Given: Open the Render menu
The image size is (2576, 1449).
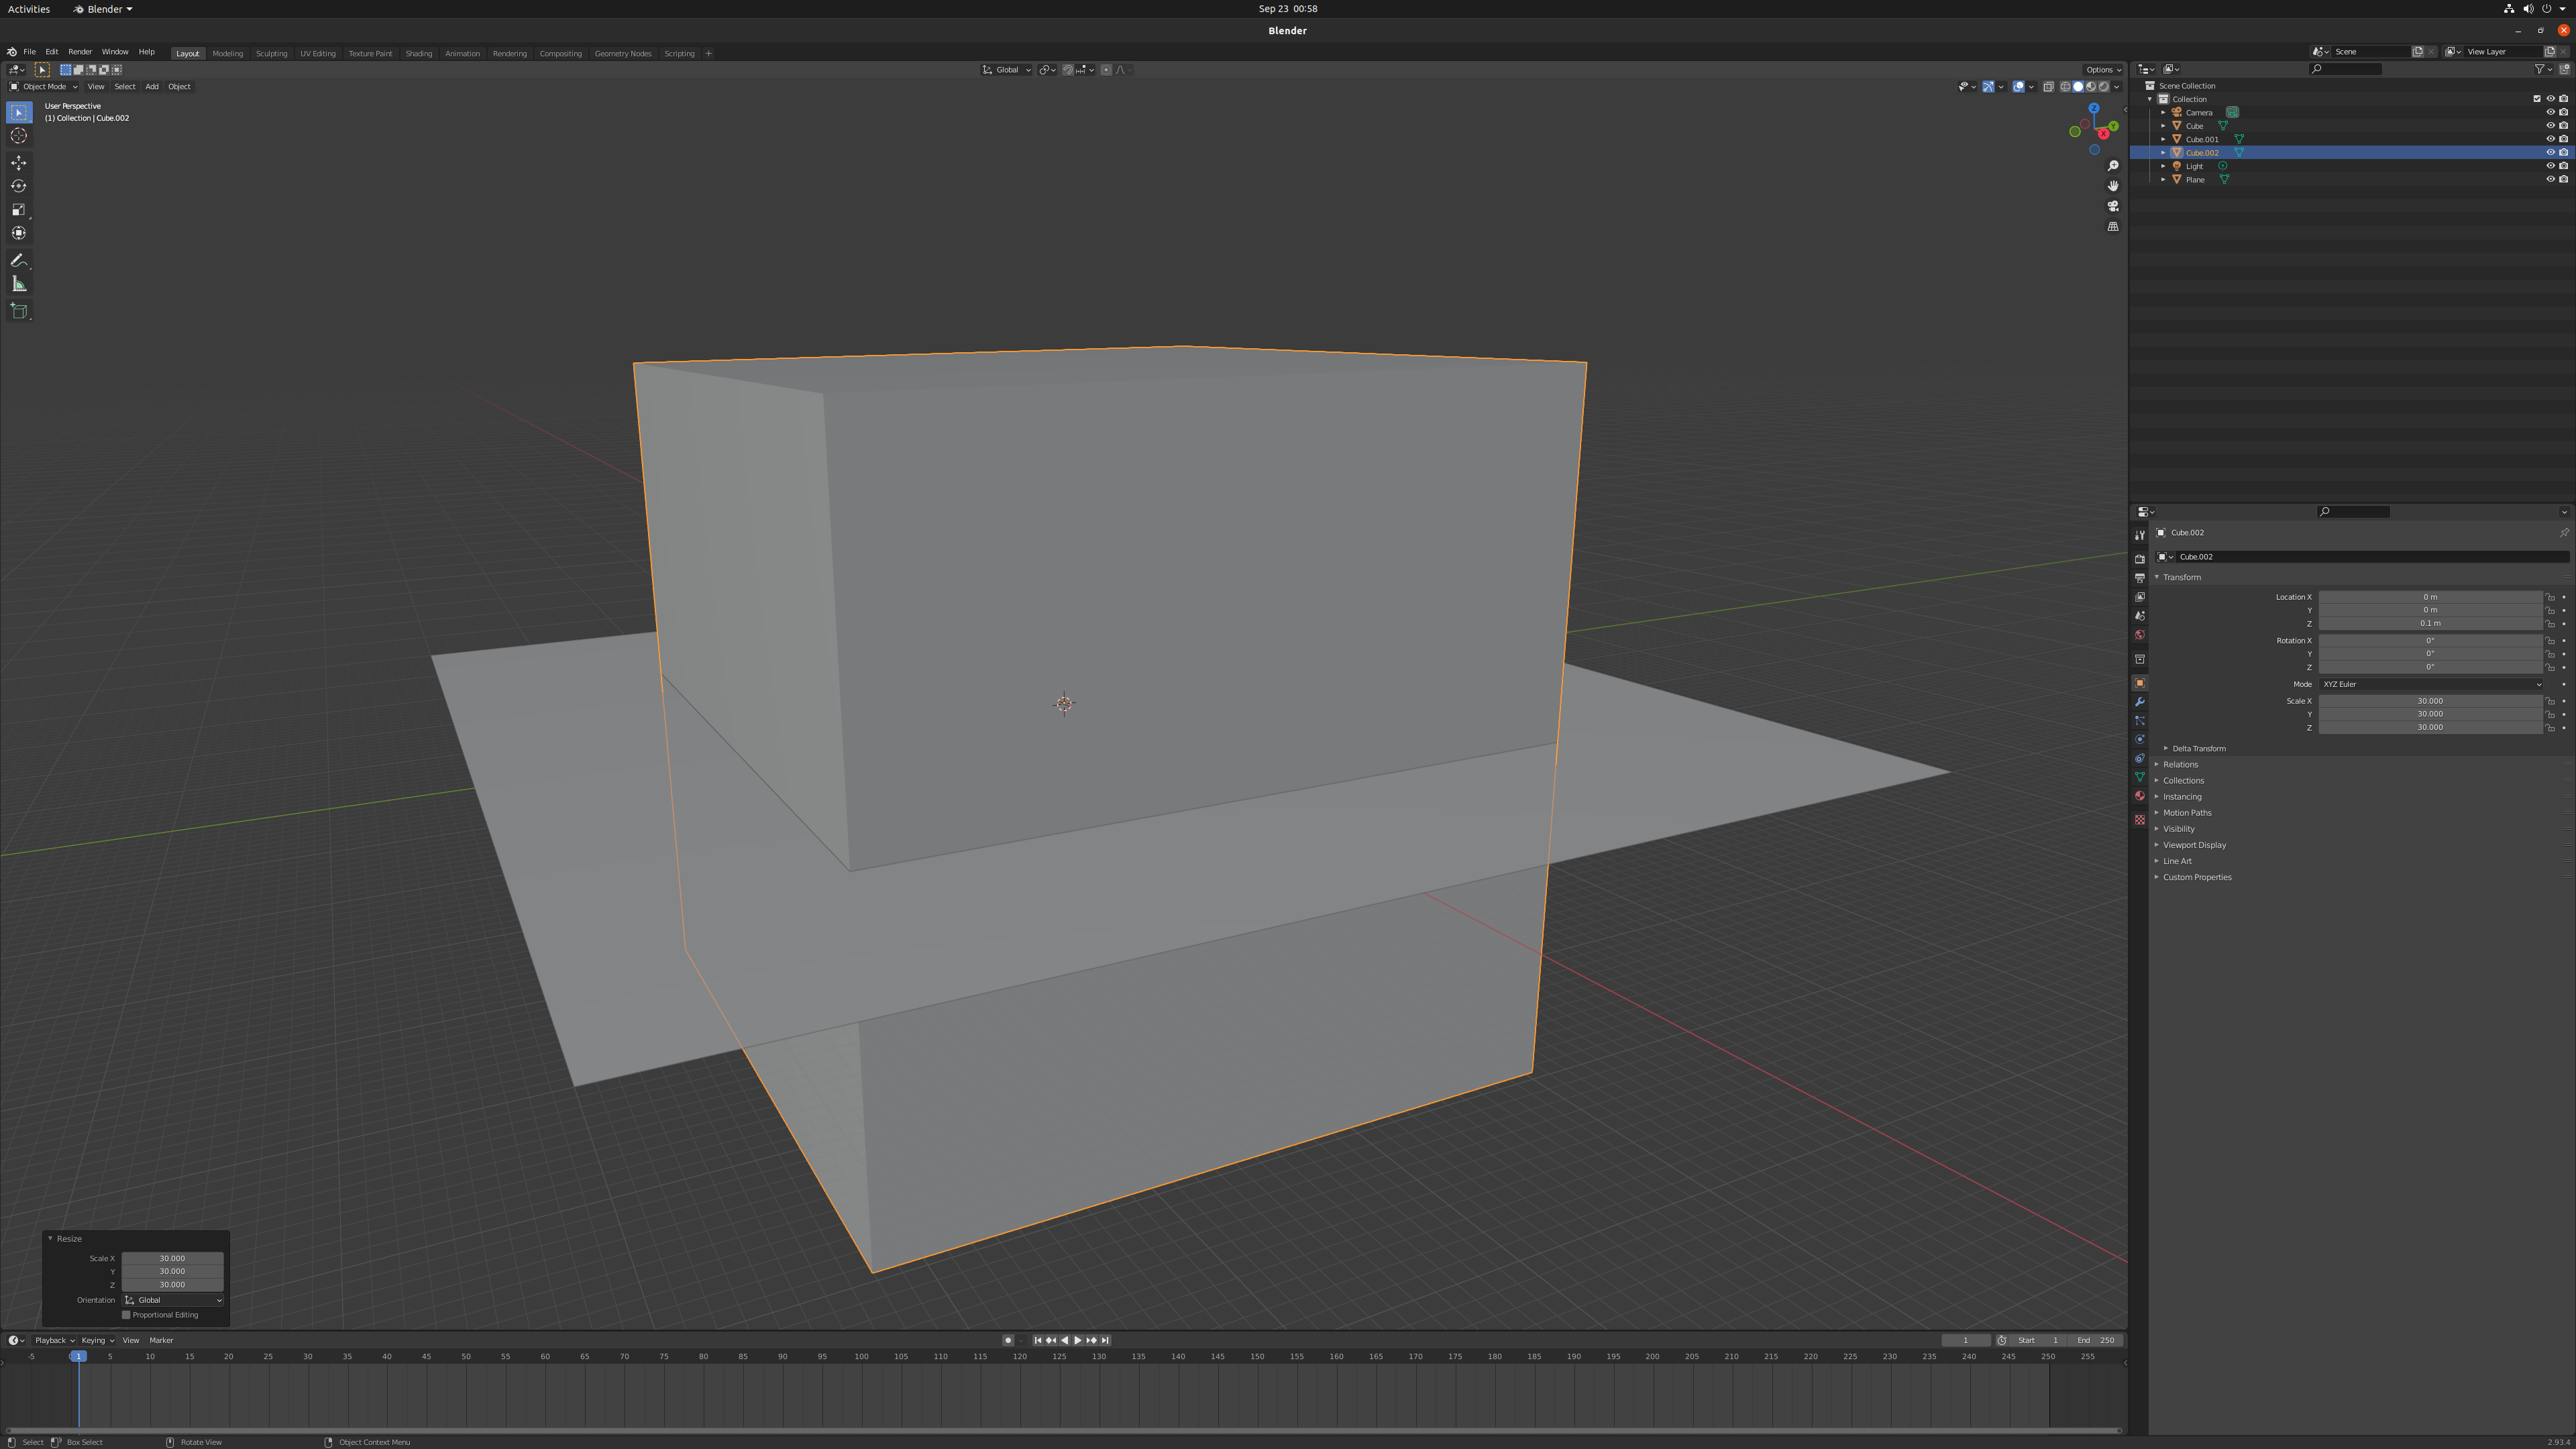Looking at the screenshot, I should click(80, 52).
